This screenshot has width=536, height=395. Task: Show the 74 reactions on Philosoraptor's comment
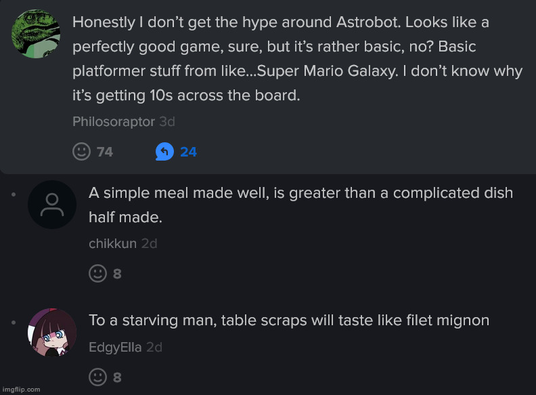(105, 152)
